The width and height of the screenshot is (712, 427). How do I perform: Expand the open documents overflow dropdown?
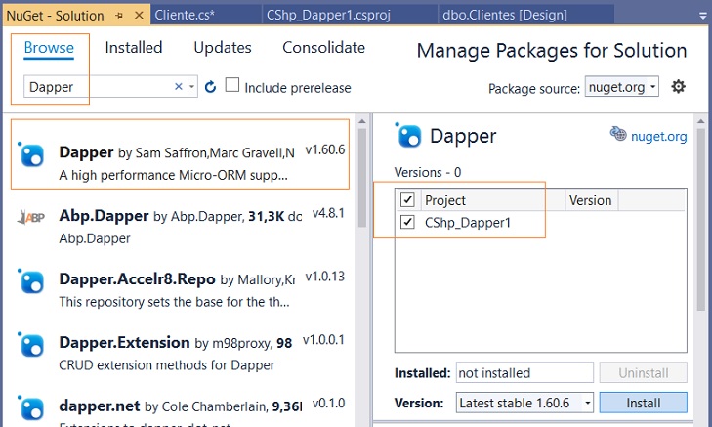click(703, 16)
